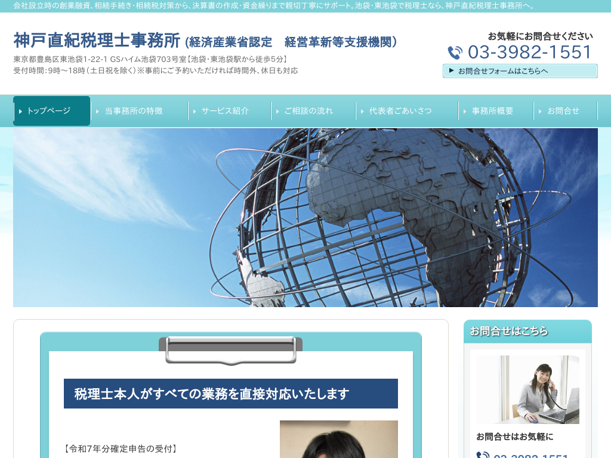Viewport: 611px width, 458px height.
Task: Select 代表者ごあいさつ in navigation bar
Action: tap(400, 111)
